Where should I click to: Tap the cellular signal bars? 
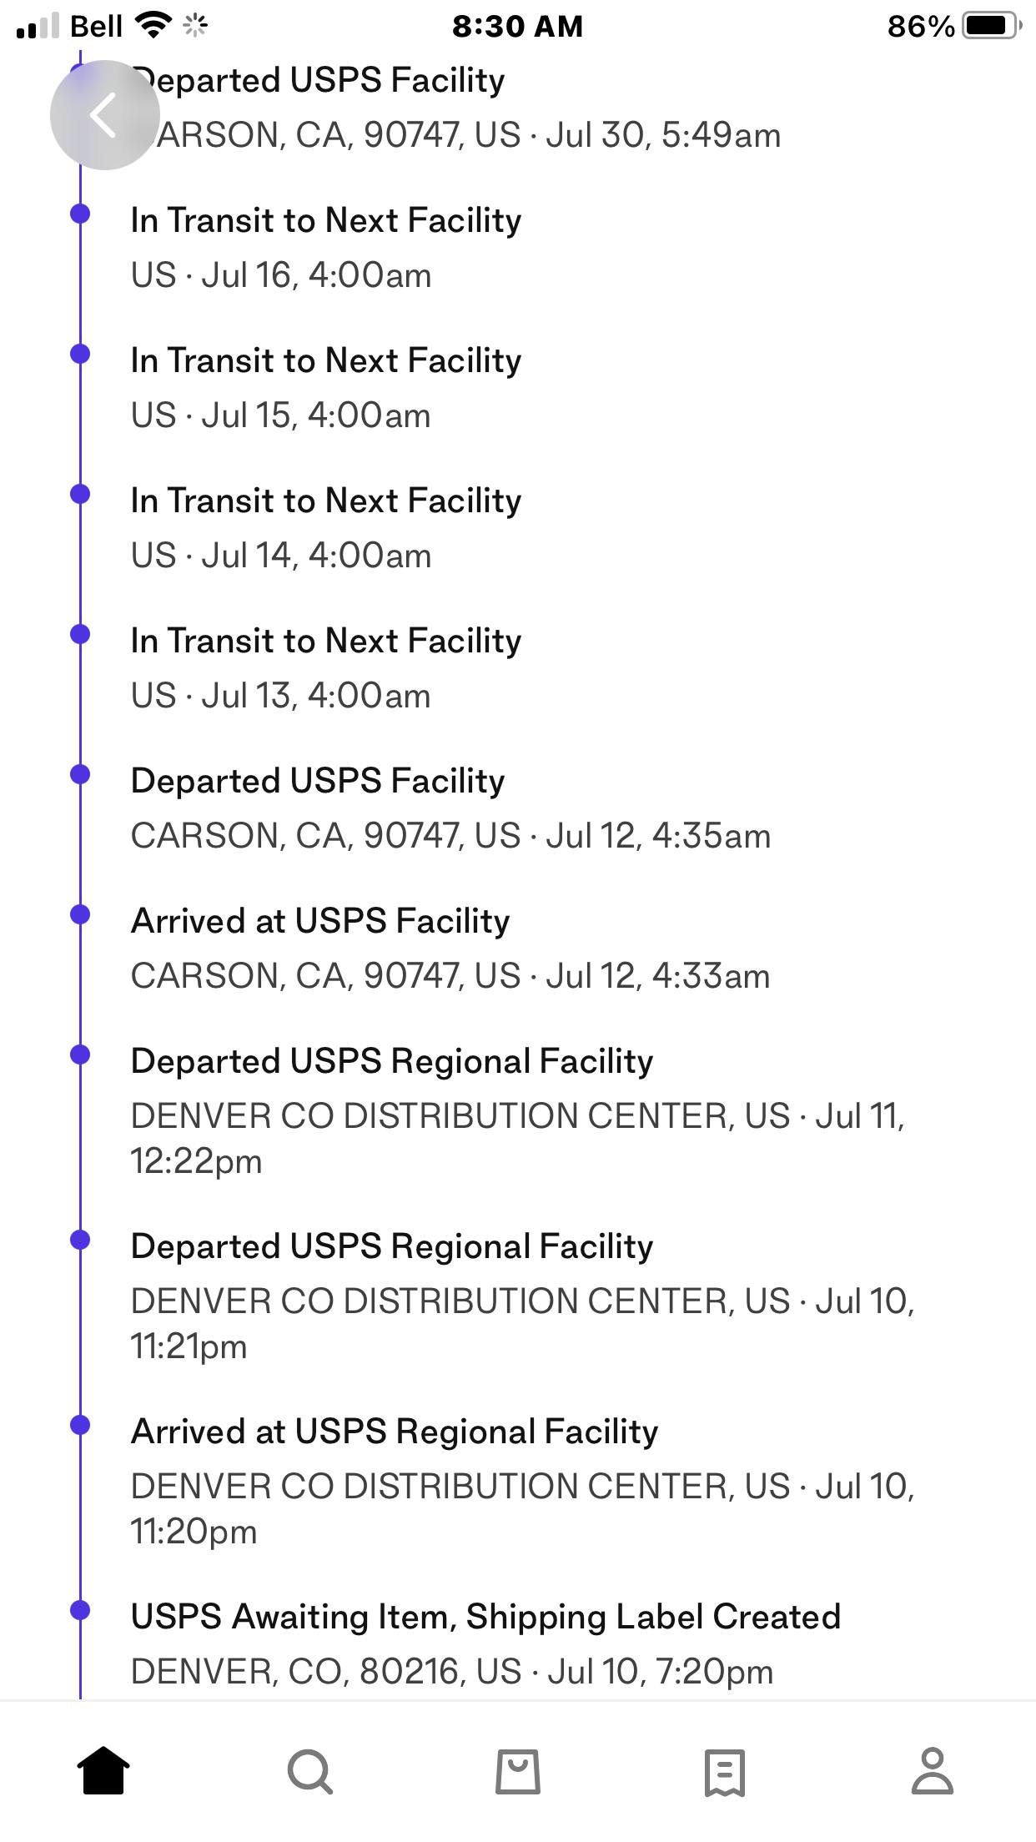coord(38,26)
